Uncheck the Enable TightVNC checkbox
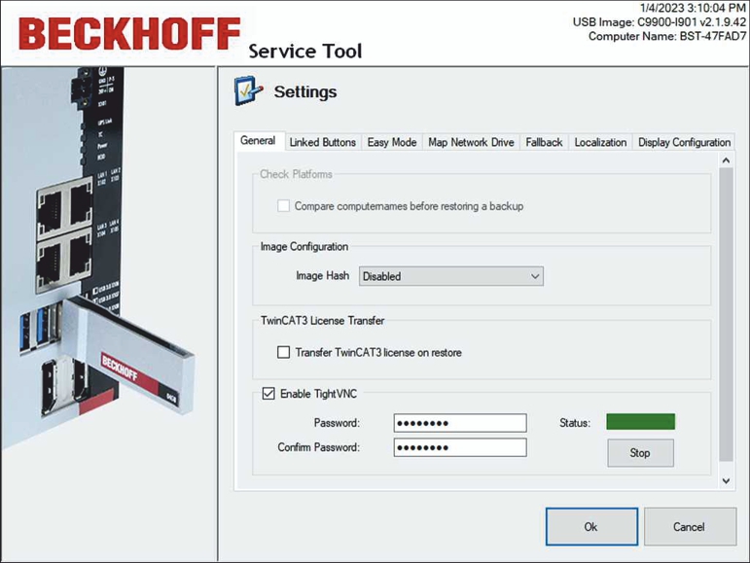Viewport: 750px width, 563px height. point(268,394)
